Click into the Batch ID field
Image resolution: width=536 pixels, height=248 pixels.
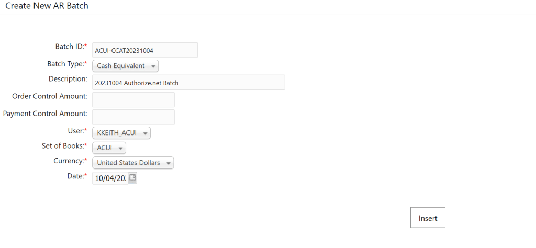point(145,50)
